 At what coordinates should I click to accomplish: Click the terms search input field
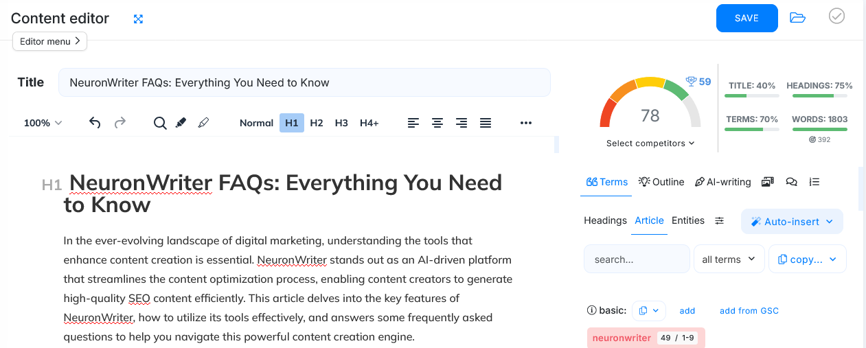pyautogui.click(x=636, y=259)
